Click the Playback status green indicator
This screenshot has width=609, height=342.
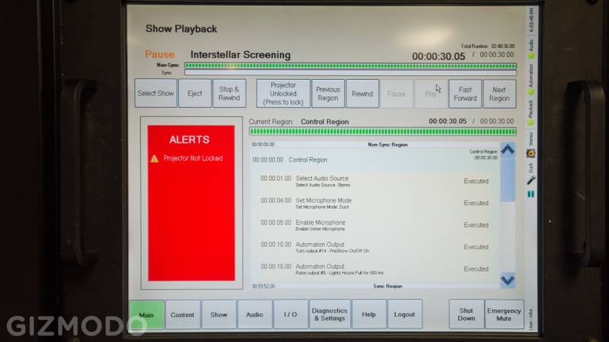[x=531, y=122]
